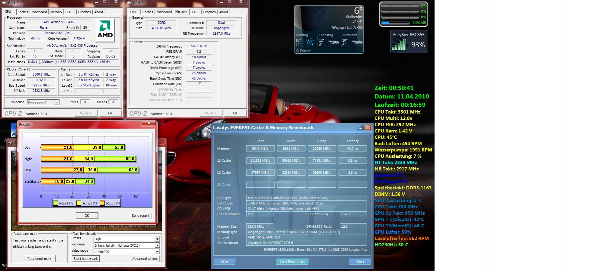Viewport: 606px width, 271px height.
Task: Click the Core Speed value 3500.7 MHz
Action: pos(42,75)
